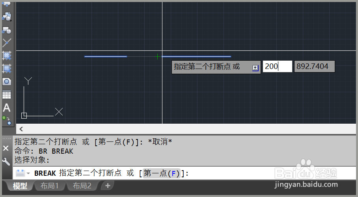Add a new layout with plus tab
The image size is (358, 197).
coord(108,186)
